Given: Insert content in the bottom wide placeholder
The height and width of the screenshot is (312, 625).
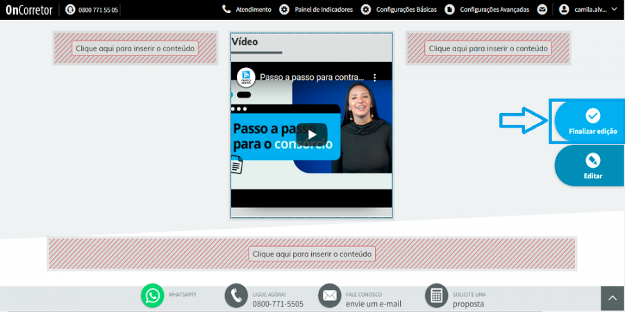Looking at the screenshot, I should pyautogui.click(x=312, y=254).
